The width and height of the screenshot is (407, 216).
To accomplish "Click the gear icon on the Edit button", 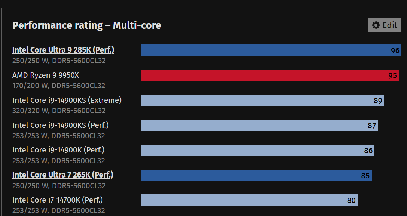I will [x=376, y=25].
